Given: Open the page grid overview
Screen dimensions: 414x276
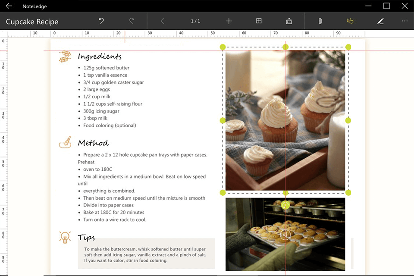Looking at the screenshot, I should (x=259, y=21).
